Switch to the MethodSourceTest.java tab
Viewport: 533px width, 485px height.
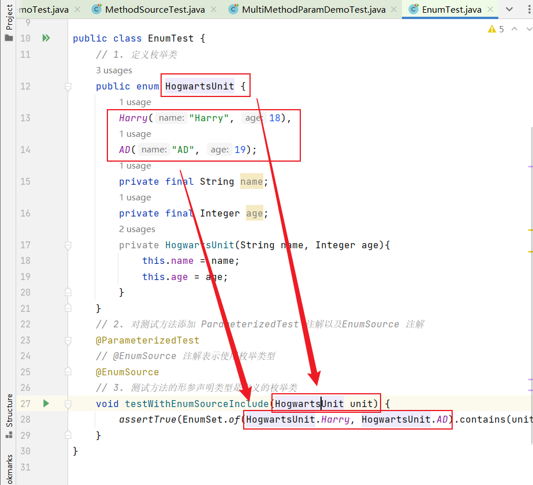(154, 10)
